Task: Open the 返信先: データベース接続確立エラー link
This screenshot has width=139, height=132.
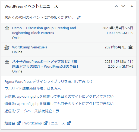Action: [x=33, y=111]
